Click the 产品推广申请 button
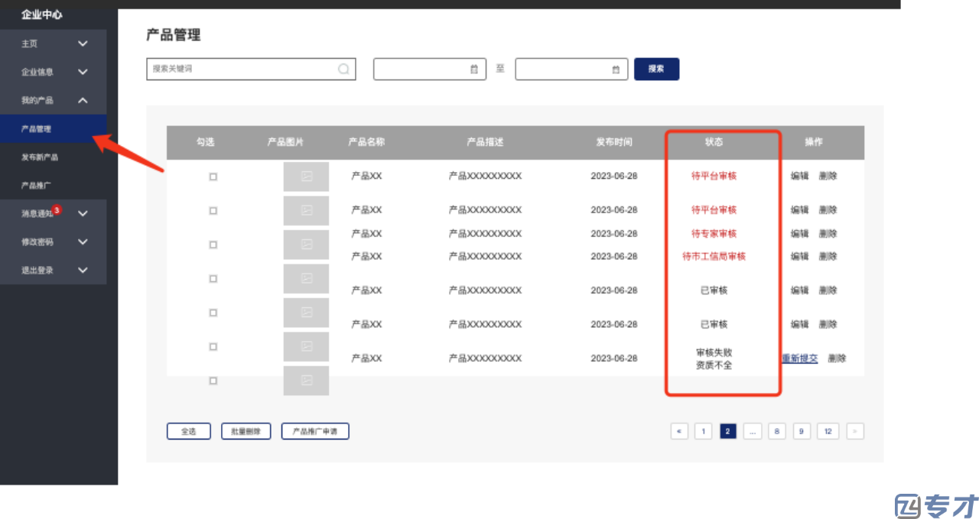This screenshot has width=979, height=519. [x=315, y=432]
